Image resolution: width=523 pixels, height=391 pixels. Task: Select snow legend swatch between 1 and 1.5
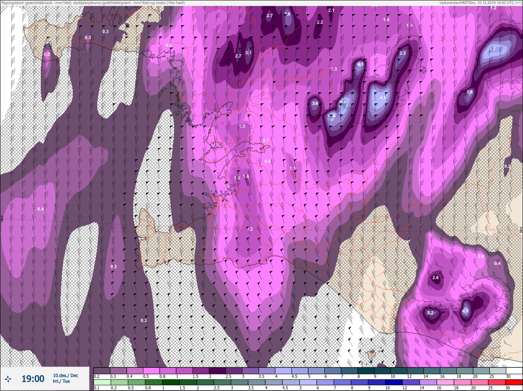point(184,371)
